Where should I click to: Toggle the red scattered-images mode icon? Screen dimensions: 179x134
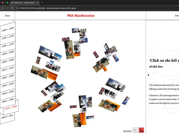pos(141,130)
